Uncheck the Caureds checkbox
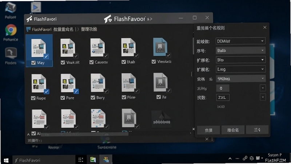This screenshot has width=291, height=164. coord(92,62)
